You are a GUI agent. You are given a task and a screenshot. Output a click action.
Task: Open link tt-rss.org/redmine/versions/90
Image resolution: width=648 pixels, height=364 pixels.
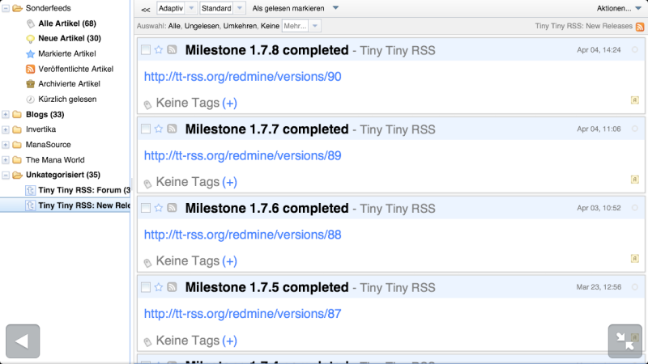coord(242,77)
